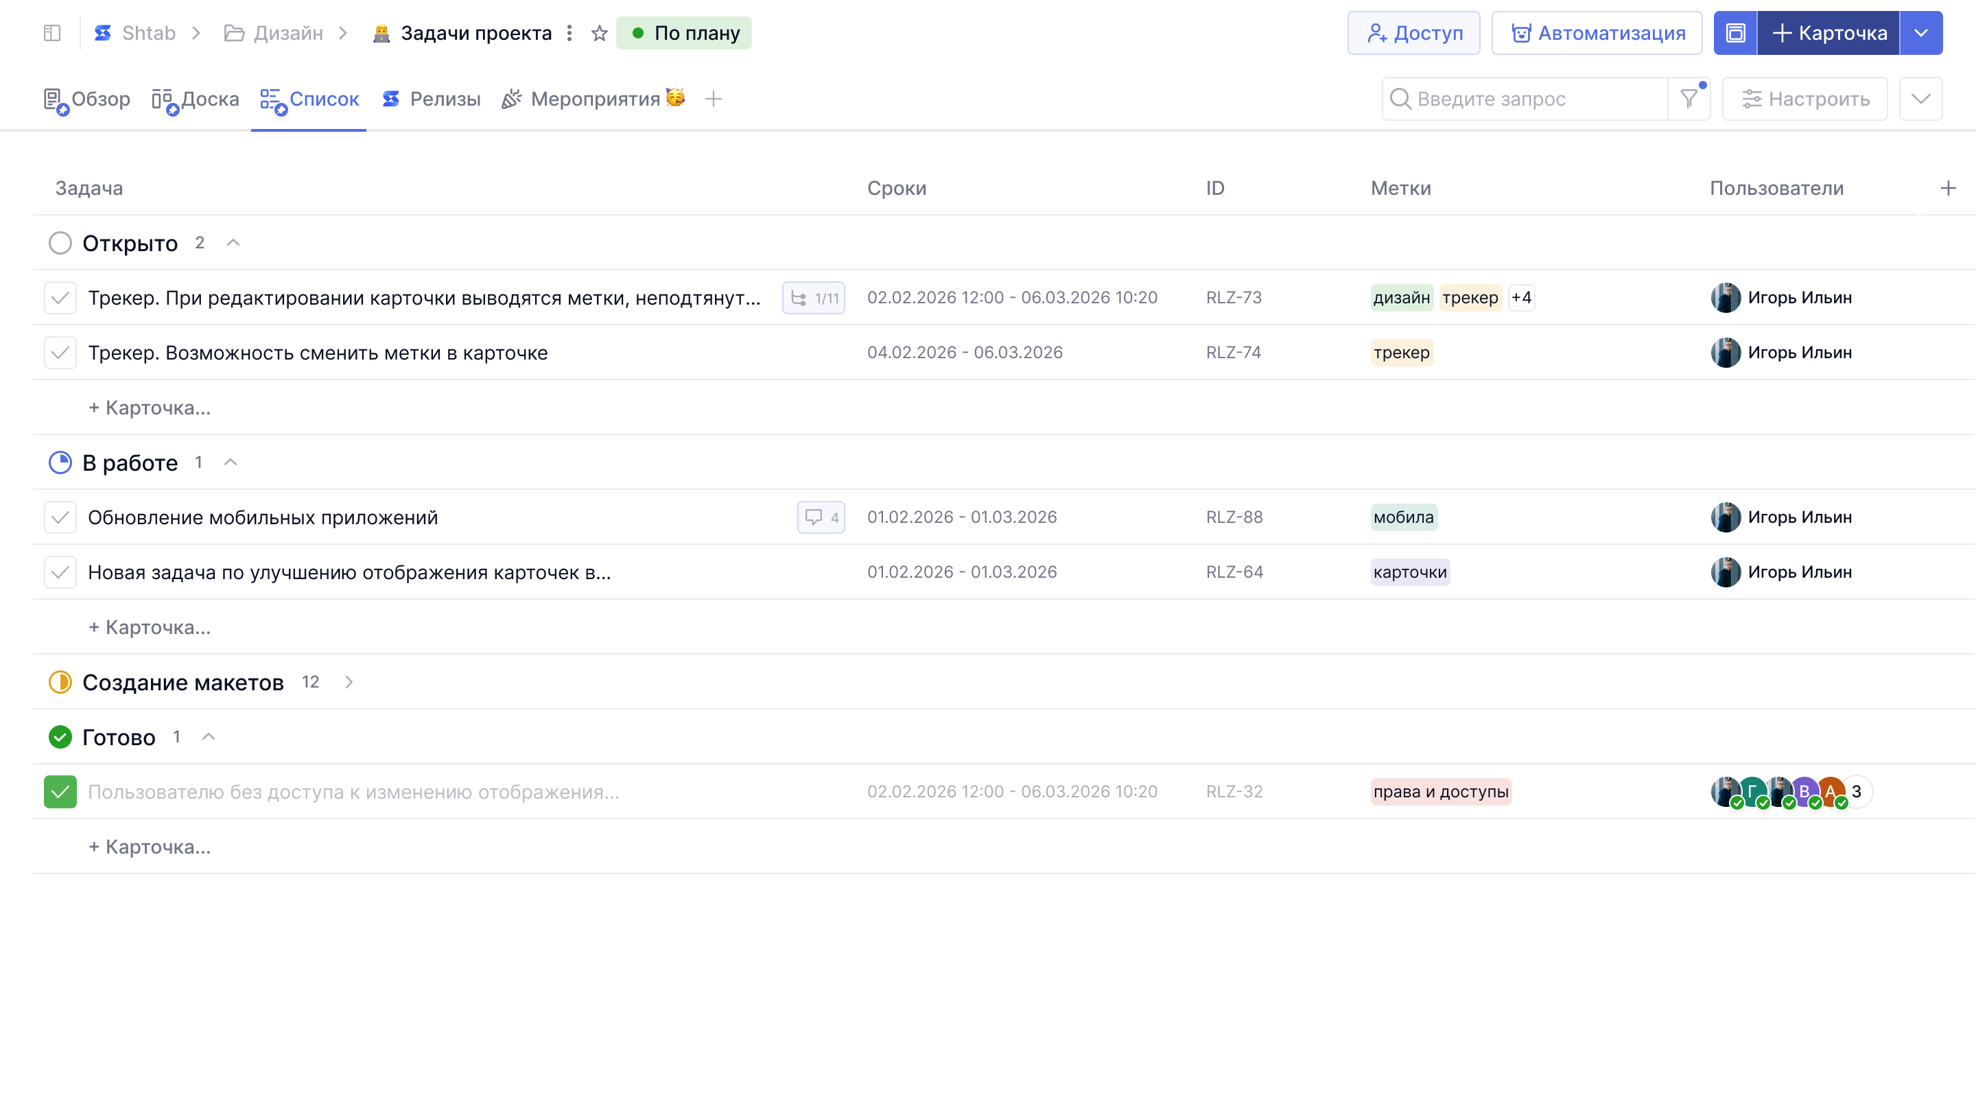Screen dimensions: 1976x1102
Task: Open the filter funnel icon
Action: [1689, 99]
